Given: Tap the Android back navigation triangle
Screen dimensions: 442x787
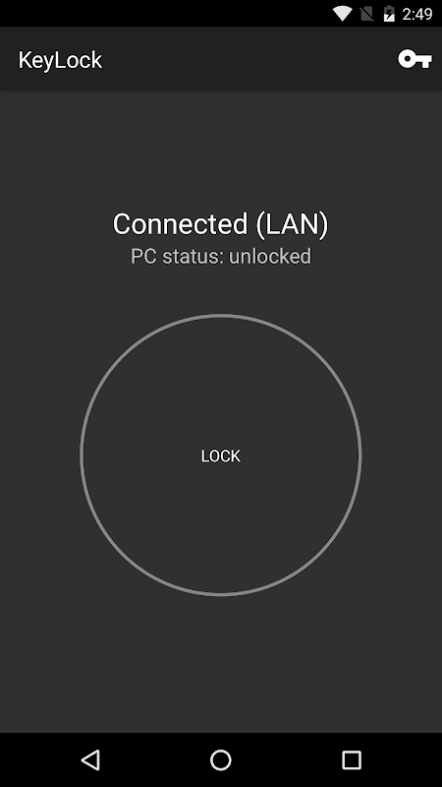Looking at the screenshot, I should click(90, 759).
